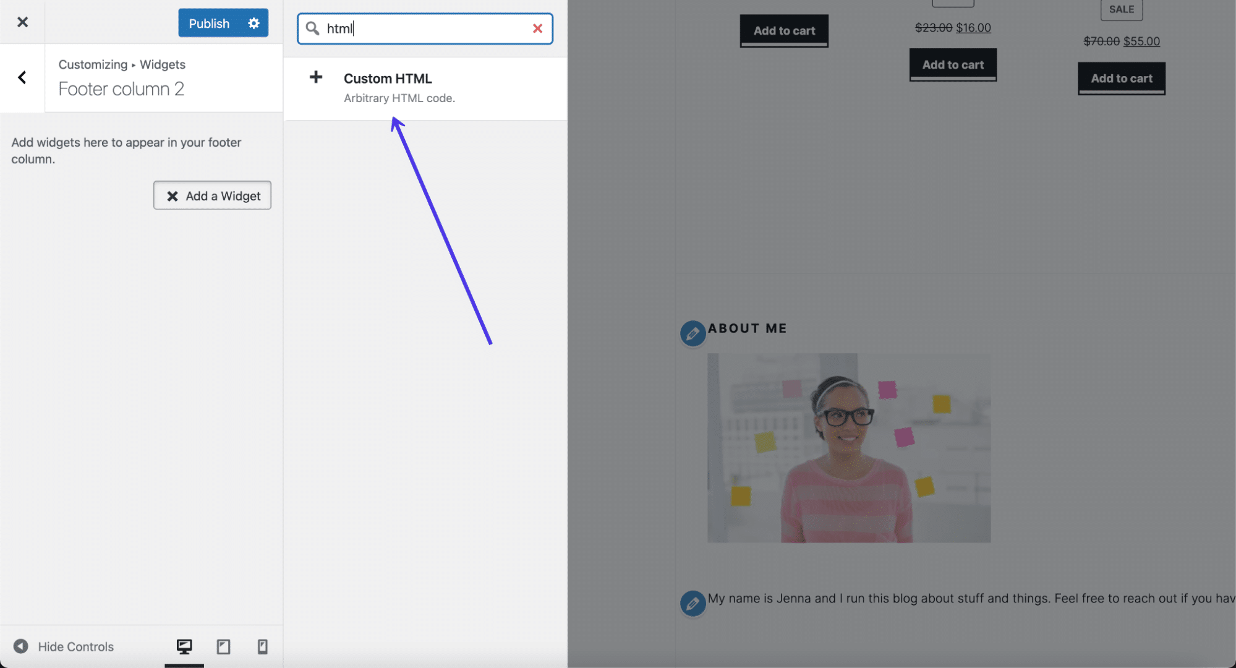Click the blue Publish button

[x=208, y=22]
